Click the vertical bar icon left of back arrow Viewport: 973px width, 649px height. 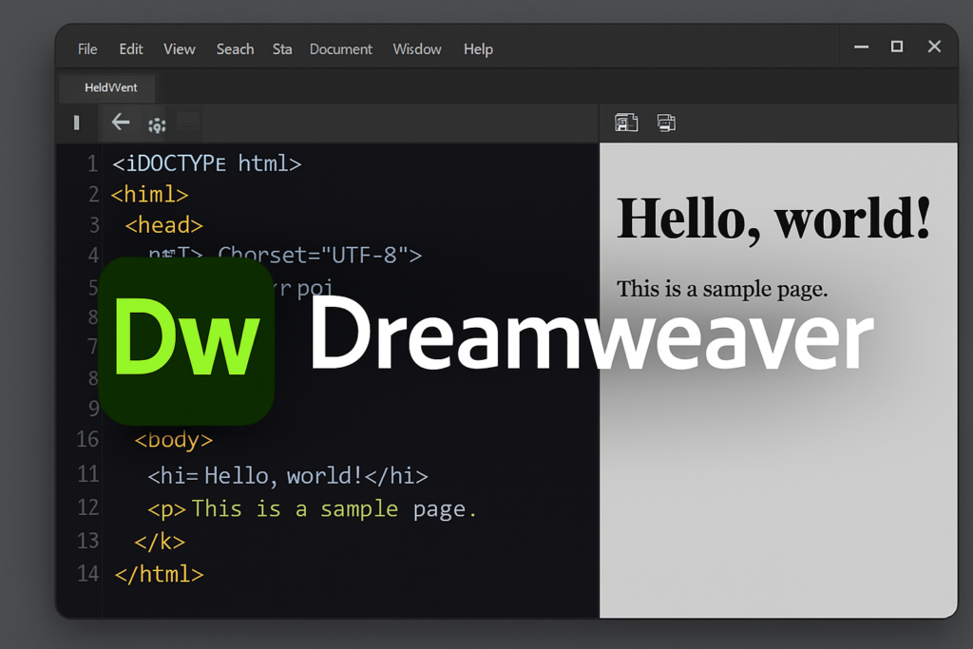(x=76, y=123)
